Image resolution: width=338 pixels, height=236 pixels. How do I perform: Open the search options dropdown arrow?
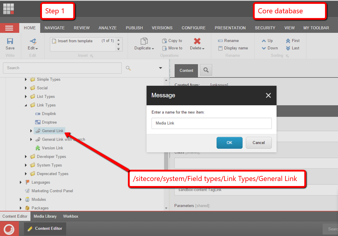point(160,68)
